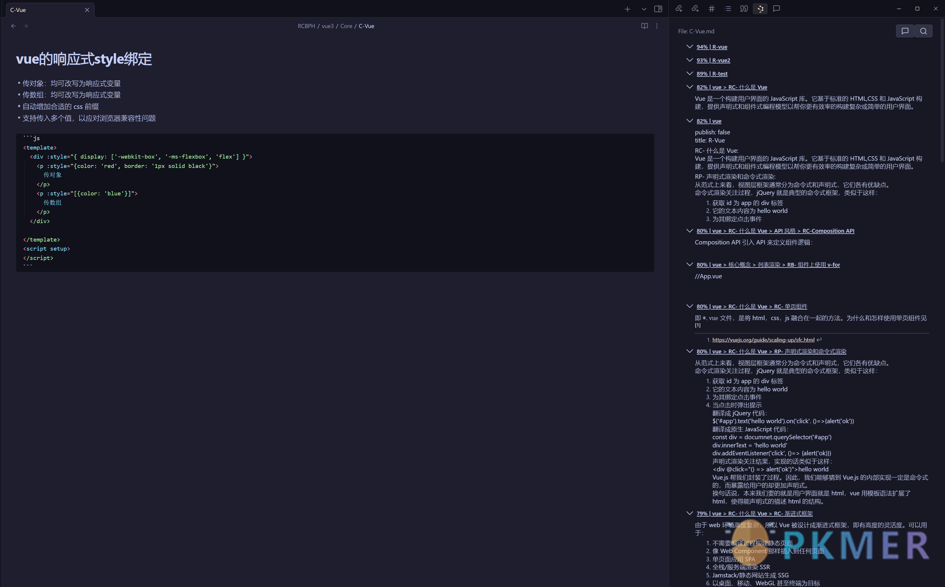
Task: Select the C-Vue tab
Action: [x=50, y=10]
